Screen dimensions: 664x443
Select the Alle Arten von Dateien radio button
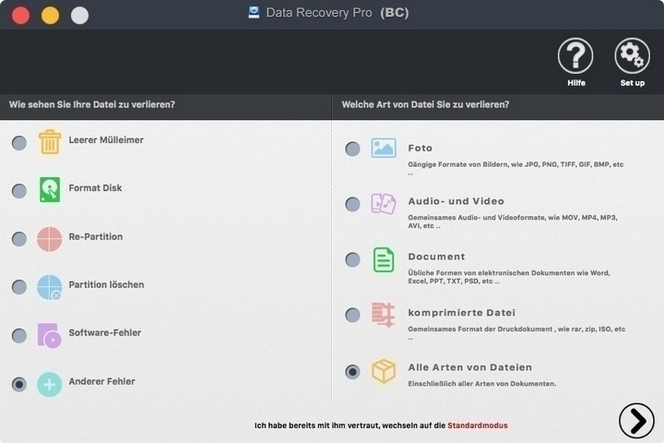coord(352,372)
